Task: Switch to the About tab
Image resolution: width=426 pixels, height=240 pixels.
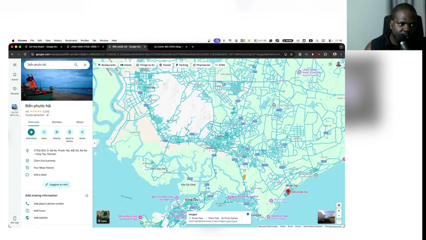Action: [x=80, y=122]
